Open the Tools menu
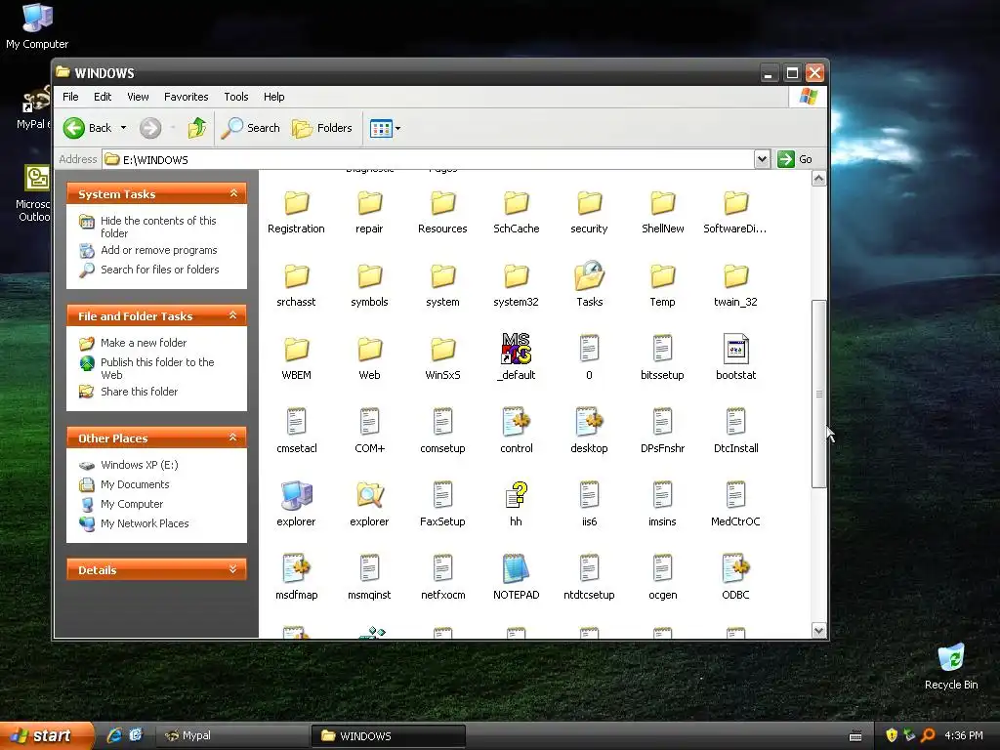Image resolution: width=1000 pixels, height=750 pixels. pyautogui.click(x=236, y=97)
